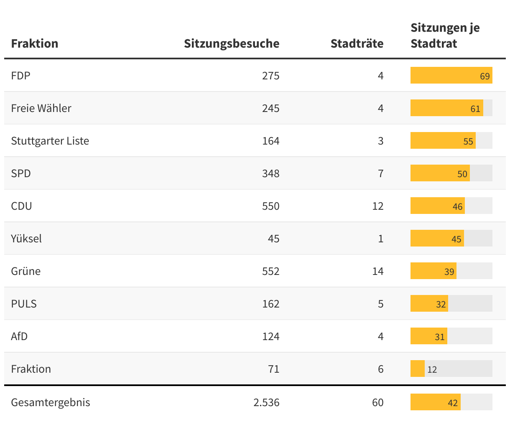Select the Gesamtergebnis total 2.536
The width and height of the screenshot is (510, 422).
point(266,402)
